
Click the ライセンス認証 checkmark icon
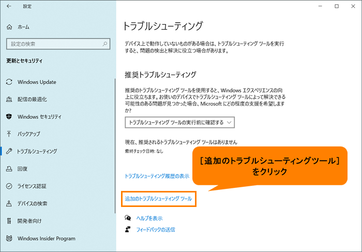[9, 186]
